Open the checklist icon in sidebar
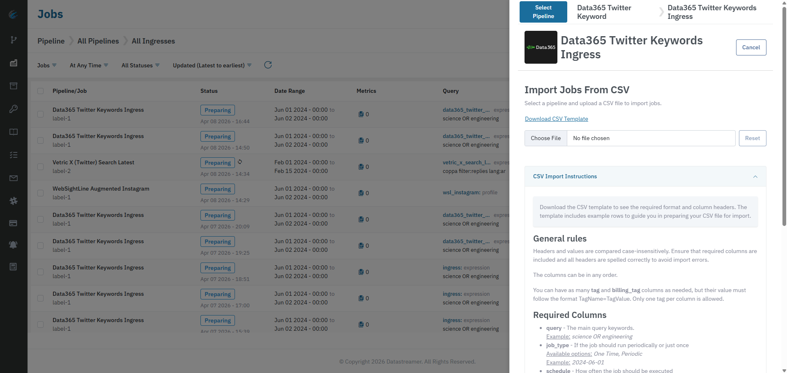Image resolution: width=787 pixels, height=373 pixels. point(14,155)
